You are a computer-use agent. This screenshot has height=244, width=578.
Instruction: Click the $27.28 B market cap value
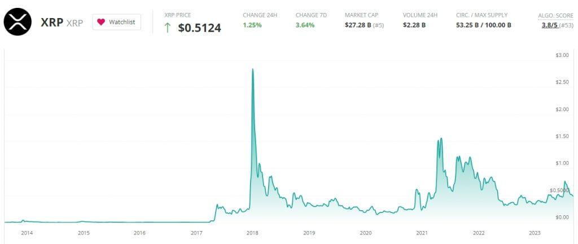tap(358, 25)
